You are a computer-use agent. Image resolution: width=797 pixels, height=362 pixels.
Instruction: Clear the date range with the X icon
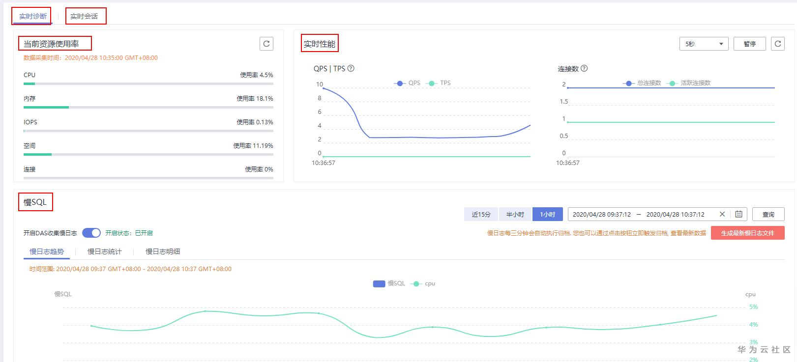pos(722,214)
